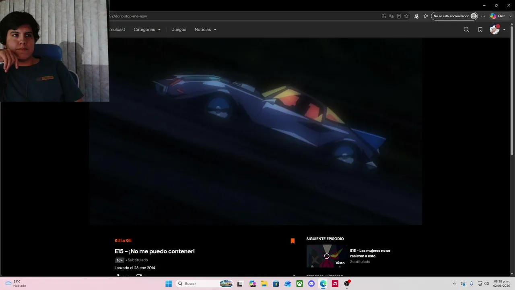Open the Kill la Kill series link
Image resolution: width=515 pixels, height=290 pixels.
[123, 240]
